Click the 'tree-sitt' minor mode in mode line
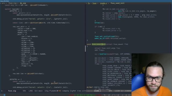The height and width of the screenshot is (96, 172). (81, 91)
